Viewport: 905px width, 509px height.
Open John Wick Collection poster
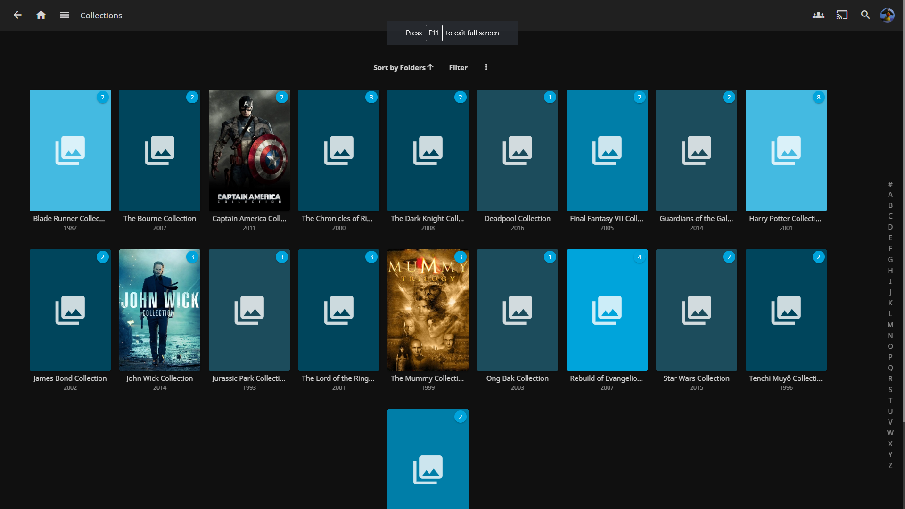pos(160,310)
